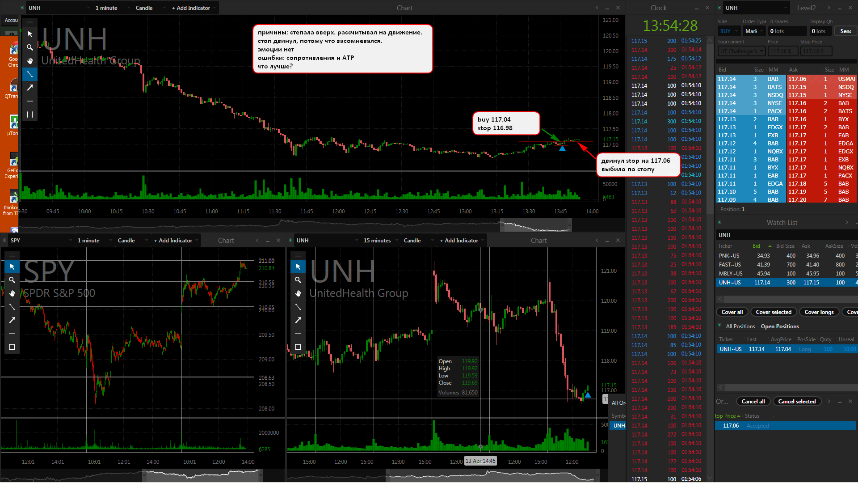
Task: Toggle link indicator dot on 15-minute UNH chart
Action: click(x=291, y=240)
